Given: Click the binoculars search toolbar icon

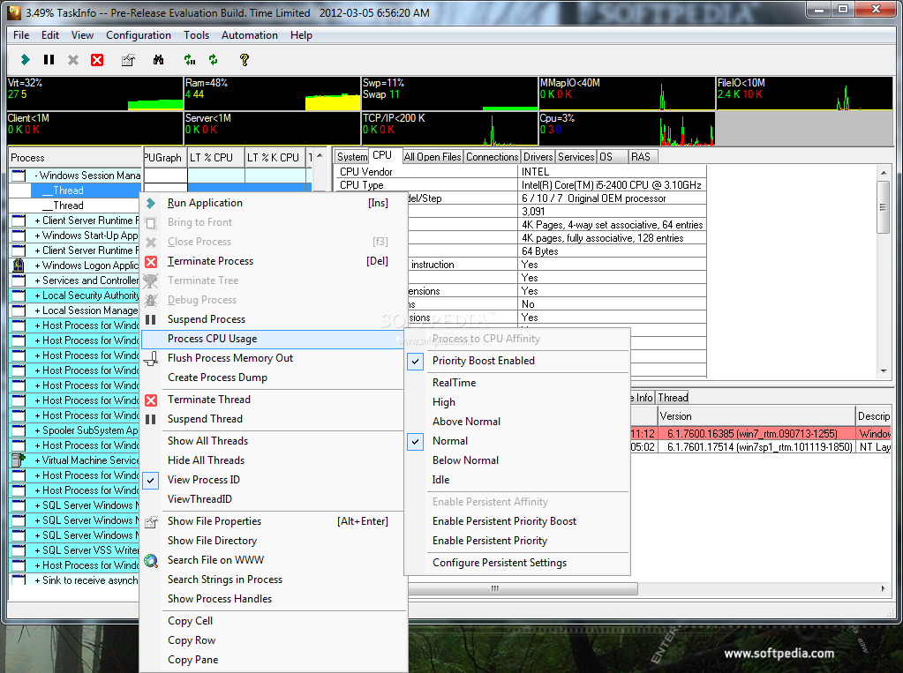Looking at the screenshot, I should [x=158, y=60].
